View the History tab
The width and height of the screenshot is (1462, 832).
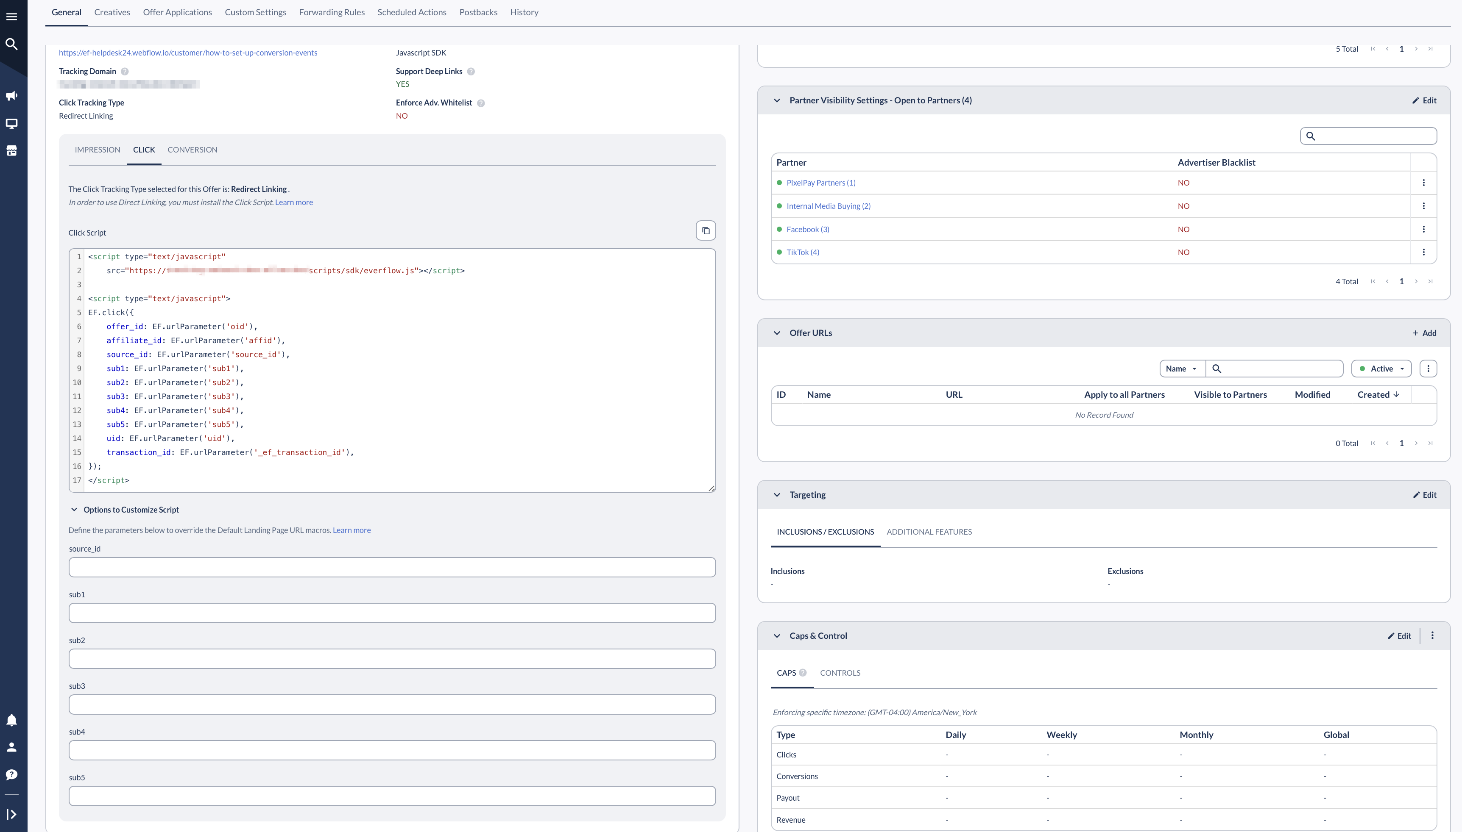coord(525,12)
